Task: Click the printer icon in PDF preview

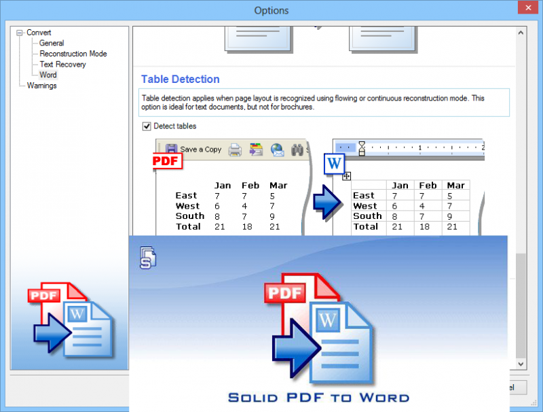Action: tap(235, 150)
